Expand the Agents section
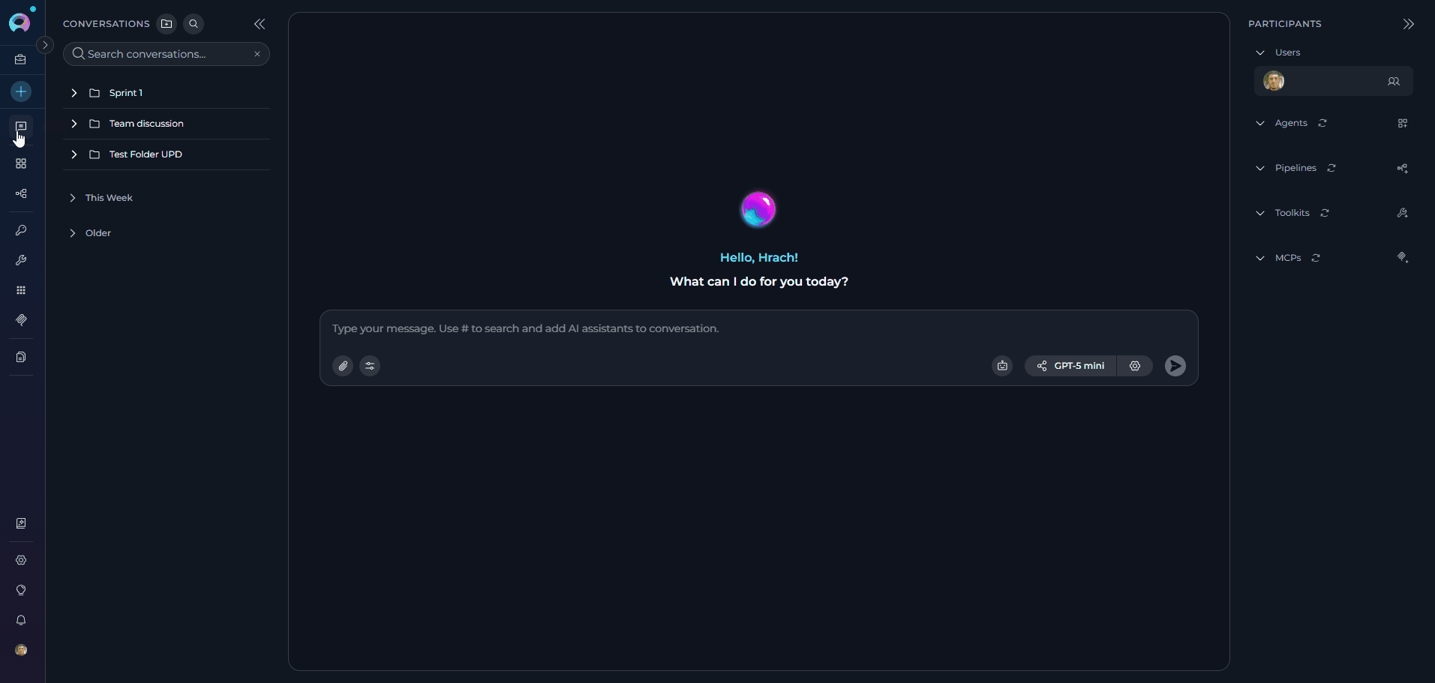Screen dimensions: 1435x683 pyautogui.click(x=1259, y=123)
